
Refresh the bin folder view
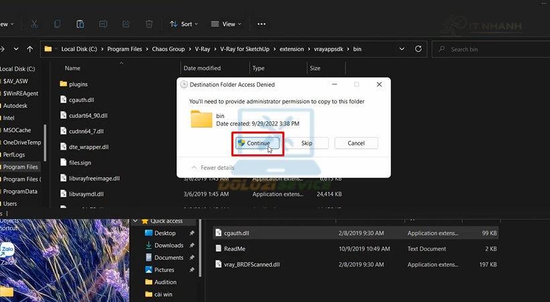(x=418, y=49)
